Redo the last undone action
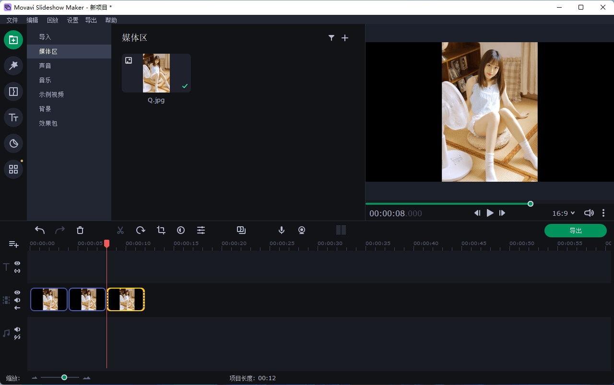This screenshot has width=614, height=385. 60,230
